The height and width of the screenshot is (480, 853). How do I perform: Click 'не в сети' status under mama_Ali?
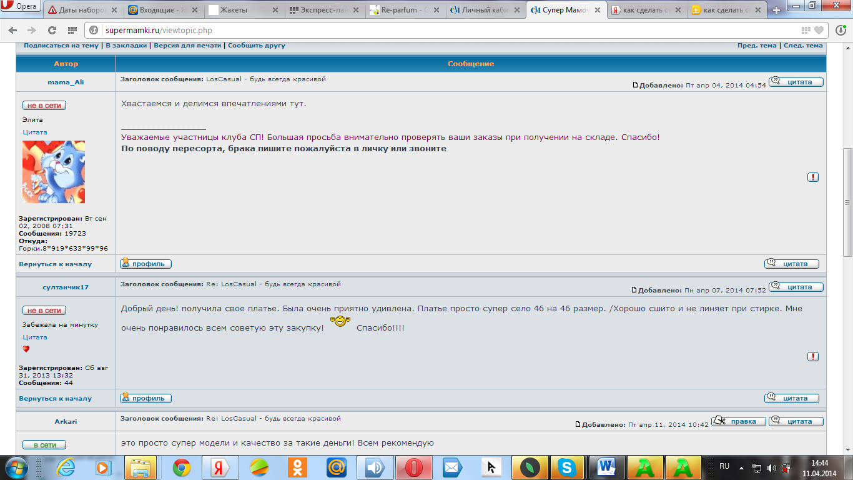coord(44,106)
